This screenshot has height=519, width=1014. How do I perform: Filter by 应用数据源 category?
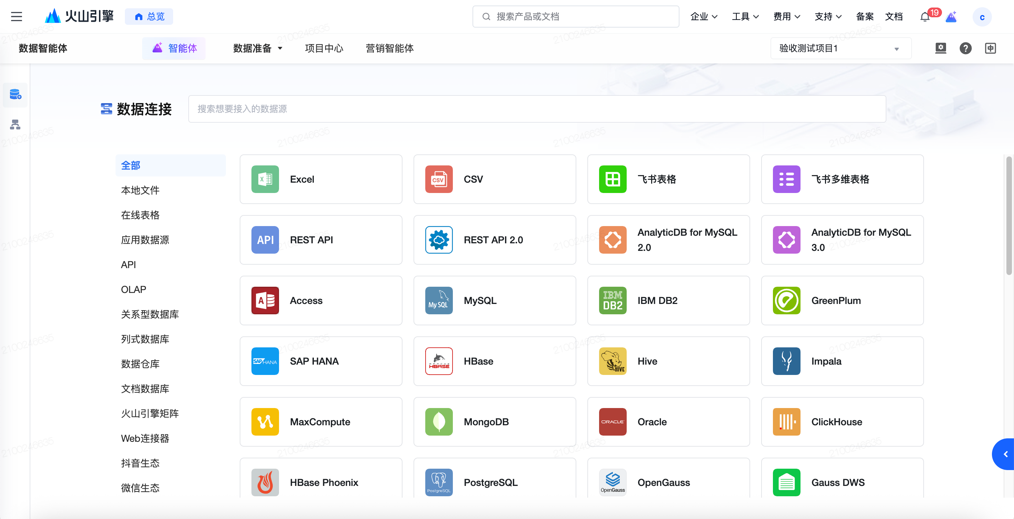pyautogui.click(x=145, y=240)
